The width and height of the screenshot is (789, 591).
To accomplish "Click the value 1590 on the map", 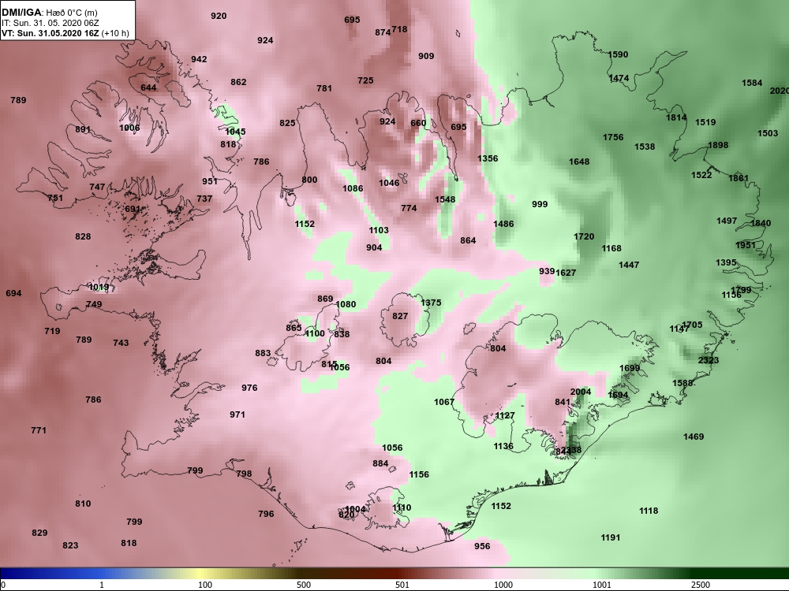I will [618, 55].
